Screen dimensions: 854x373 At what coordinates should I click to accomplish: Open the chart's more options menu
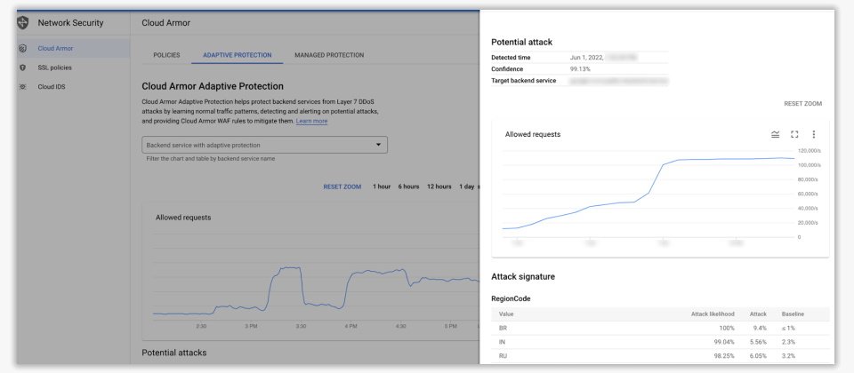point(814,134)
